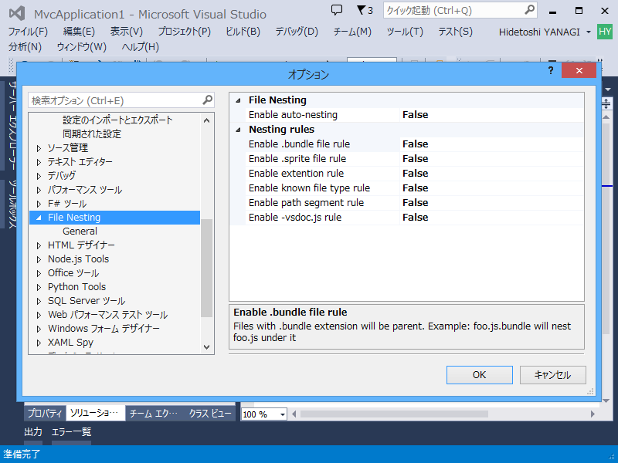Open the チーム(M) menu
The height and width of the screenshot is (463, 618).
point(352,32)
